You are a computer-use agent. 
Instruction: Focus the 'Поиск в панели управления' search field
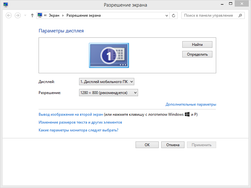(213, 15)
